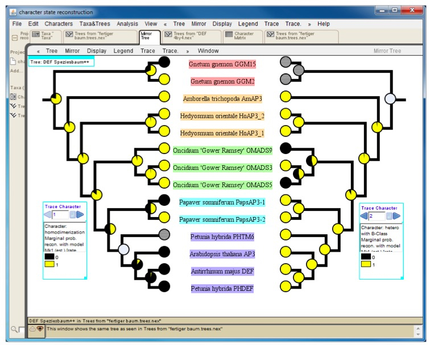The image size is (430, 345).
Task: Go to next character in left Trace Character
Action: [80, 215]
